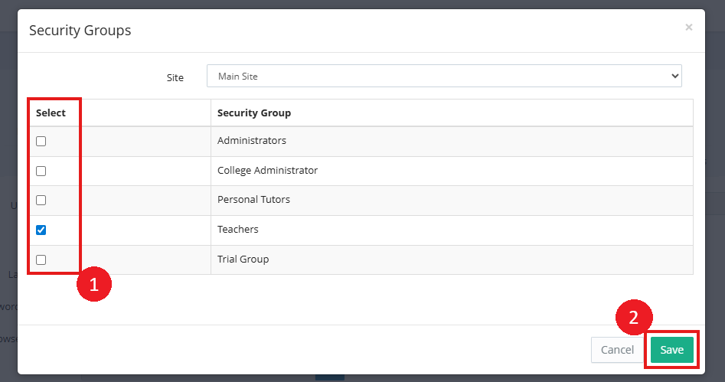
Task: Click the Personal Tutors group name
Action: [253, 200]
